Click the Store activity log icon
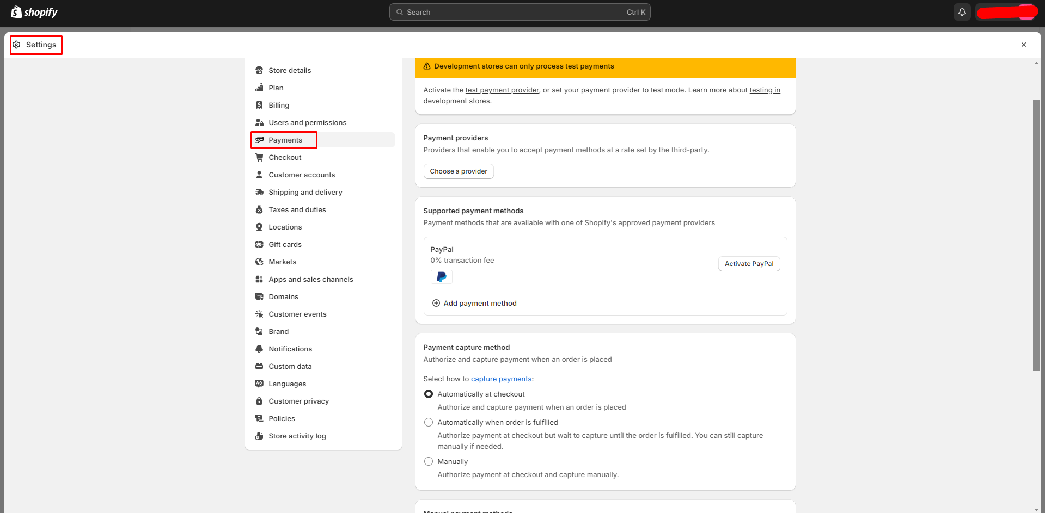Image resolution: width=1045 pixels, height=513 pixels. 259,436
